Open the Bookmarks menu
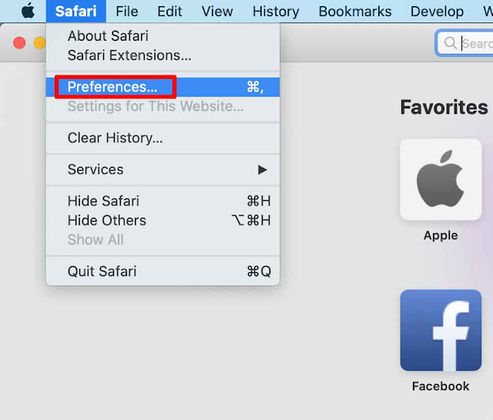The image size is (493, 420). (x=355, y=12)
